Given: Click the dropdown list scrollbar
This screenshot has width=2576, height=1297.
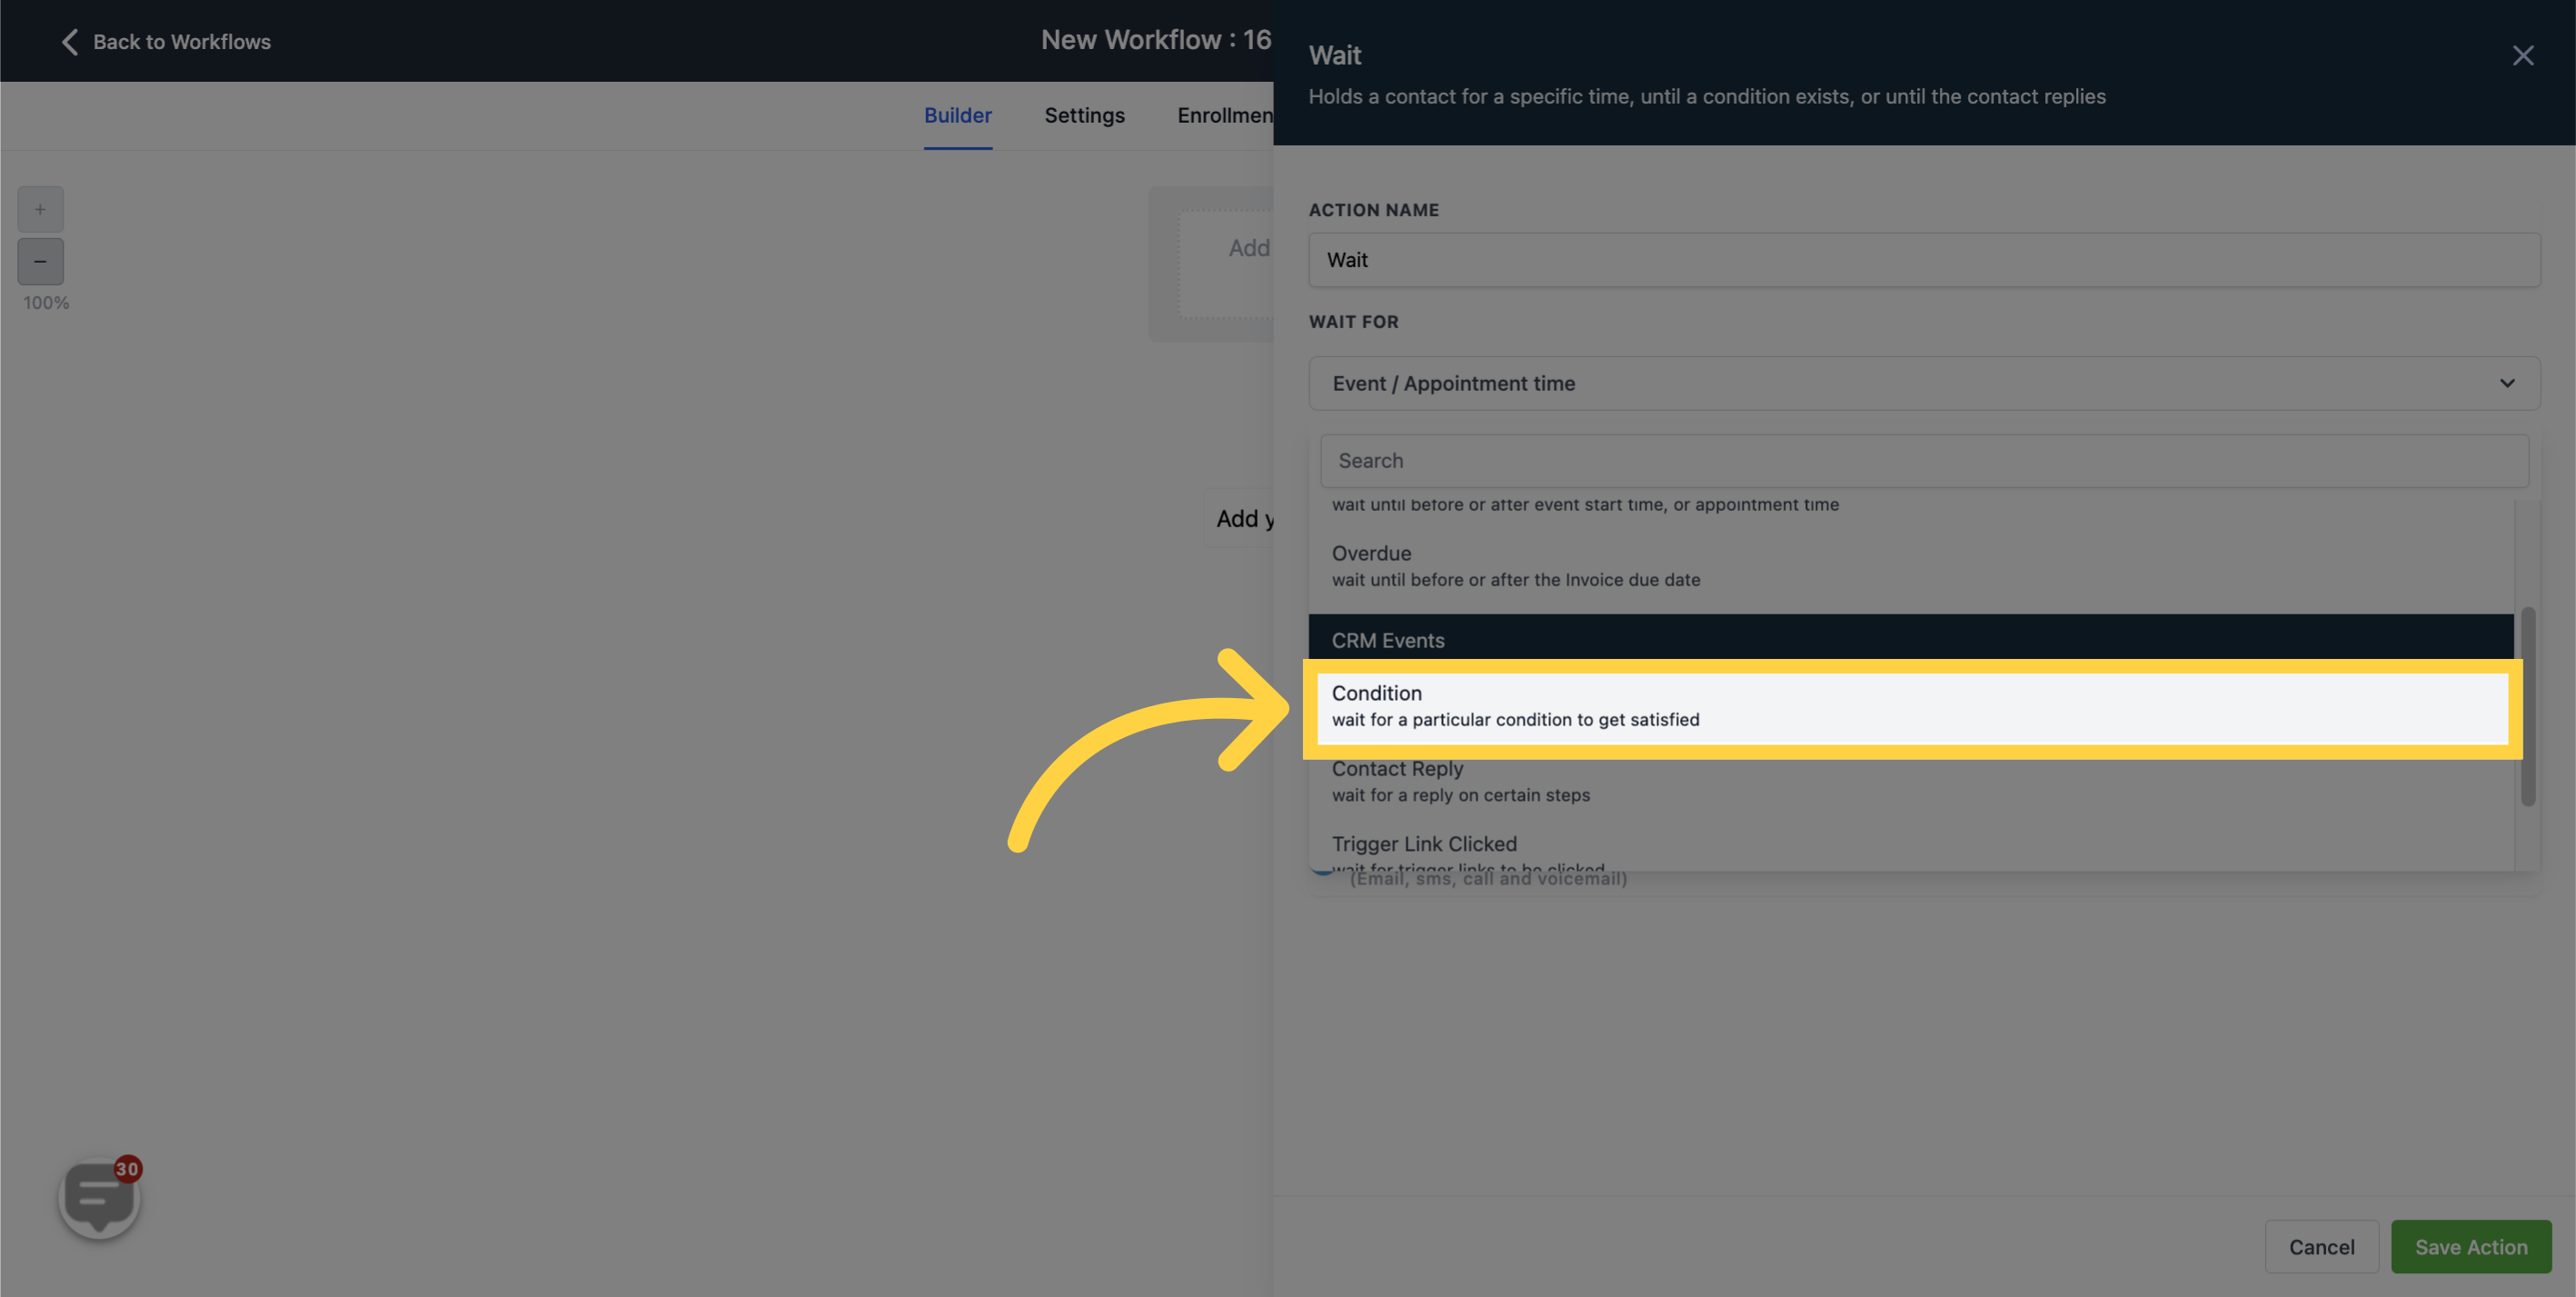Looking at the screenshot, I should coord(2527,706).
